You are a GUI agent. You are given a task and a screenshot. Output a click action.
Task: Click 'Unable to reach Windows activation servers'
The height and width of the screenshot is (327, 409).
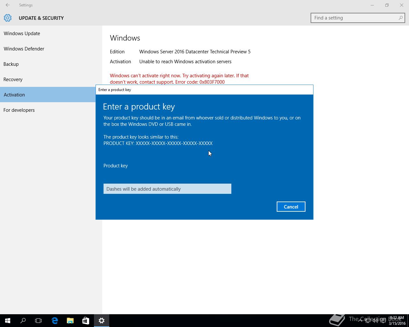click(x=185, y=61)
